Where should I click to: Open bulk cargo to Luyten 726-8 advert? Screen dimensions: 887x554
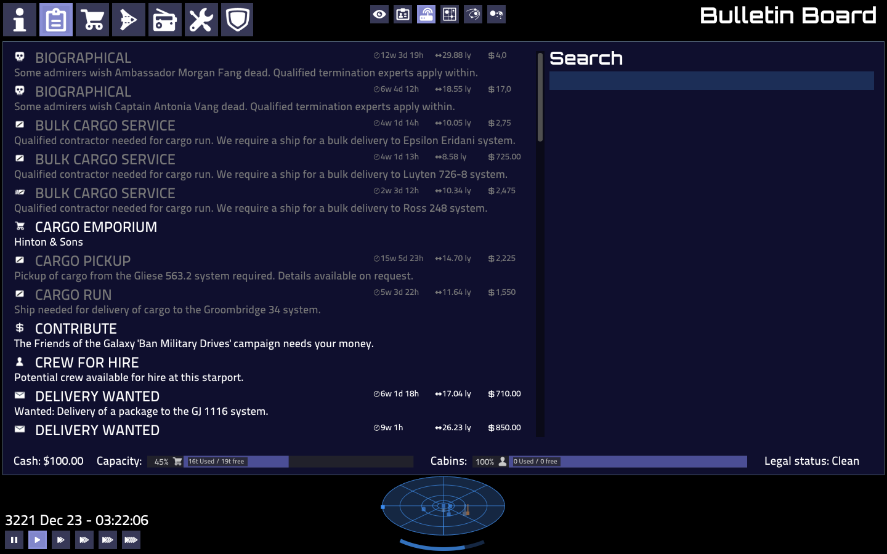click(x=269, y=166)
